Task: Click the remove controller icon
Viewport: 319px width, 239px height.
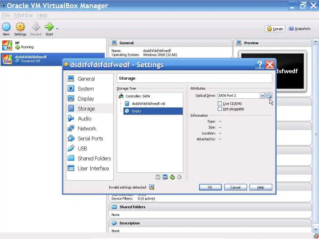Action: pyautogui.click(x=165, y=177)
